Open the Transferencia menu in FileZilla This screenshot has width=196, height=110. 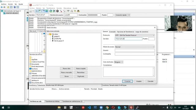click(51, 8)
